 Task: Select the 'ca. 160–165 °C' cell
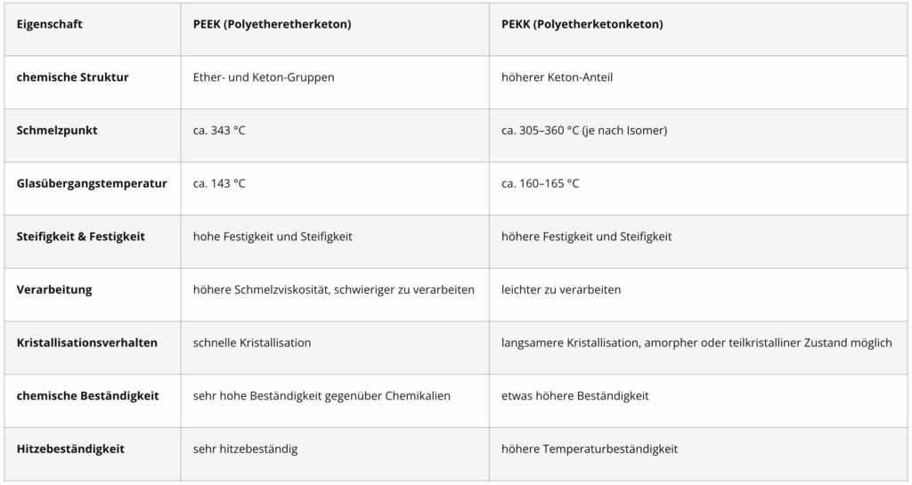point(541,184)
